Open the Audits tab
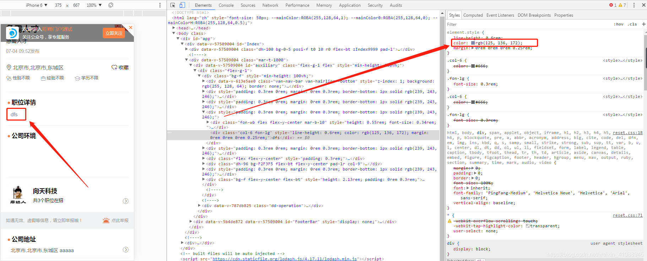The width and height of the screenshot is (647, 261). point(396,5)
